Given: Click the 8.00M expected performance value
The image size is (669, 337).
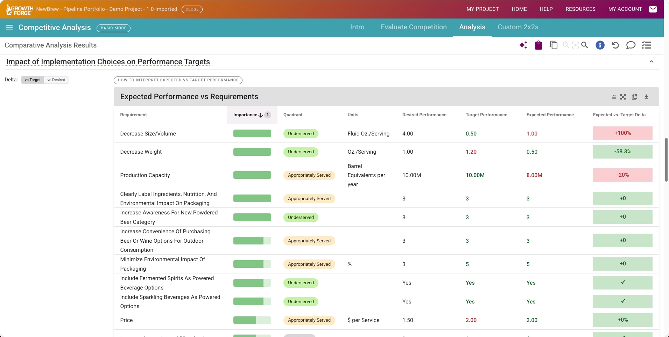Looking at the screenshot, I should pos(534,175).
